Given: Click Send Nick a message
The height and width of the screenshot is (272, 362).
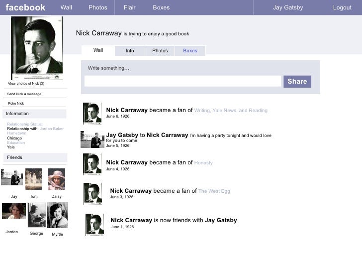Looking at the screenshot, I should click(24, 94).
